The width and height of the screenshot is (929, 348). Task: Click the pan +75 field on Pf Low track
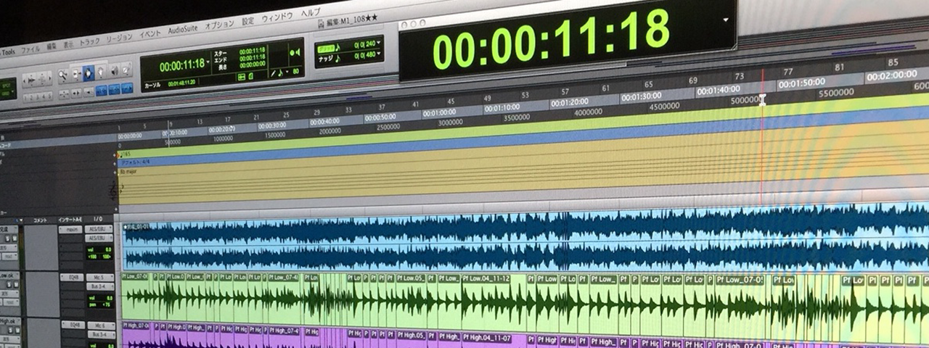coord(100,304)
